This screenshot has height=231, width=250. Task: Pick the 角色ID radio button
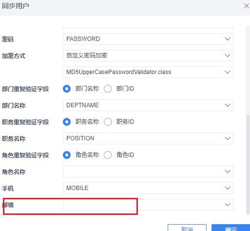coord(108,155)
